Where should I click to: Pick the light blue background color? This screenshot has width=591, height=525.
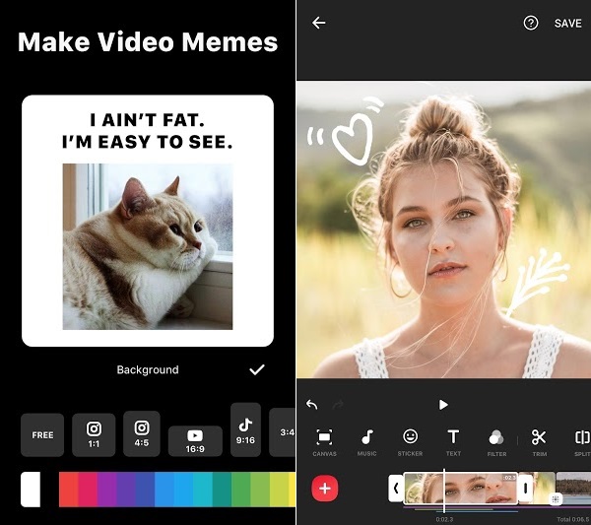click(x=183, y=490)
